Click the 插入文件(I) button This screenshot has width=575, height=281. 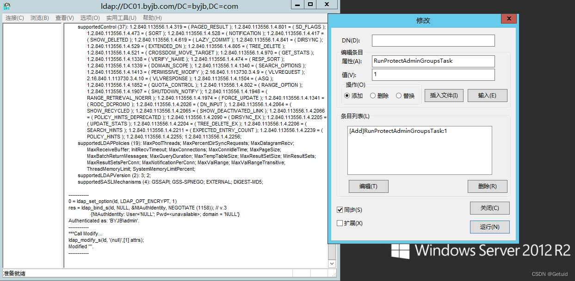[444, 96]
